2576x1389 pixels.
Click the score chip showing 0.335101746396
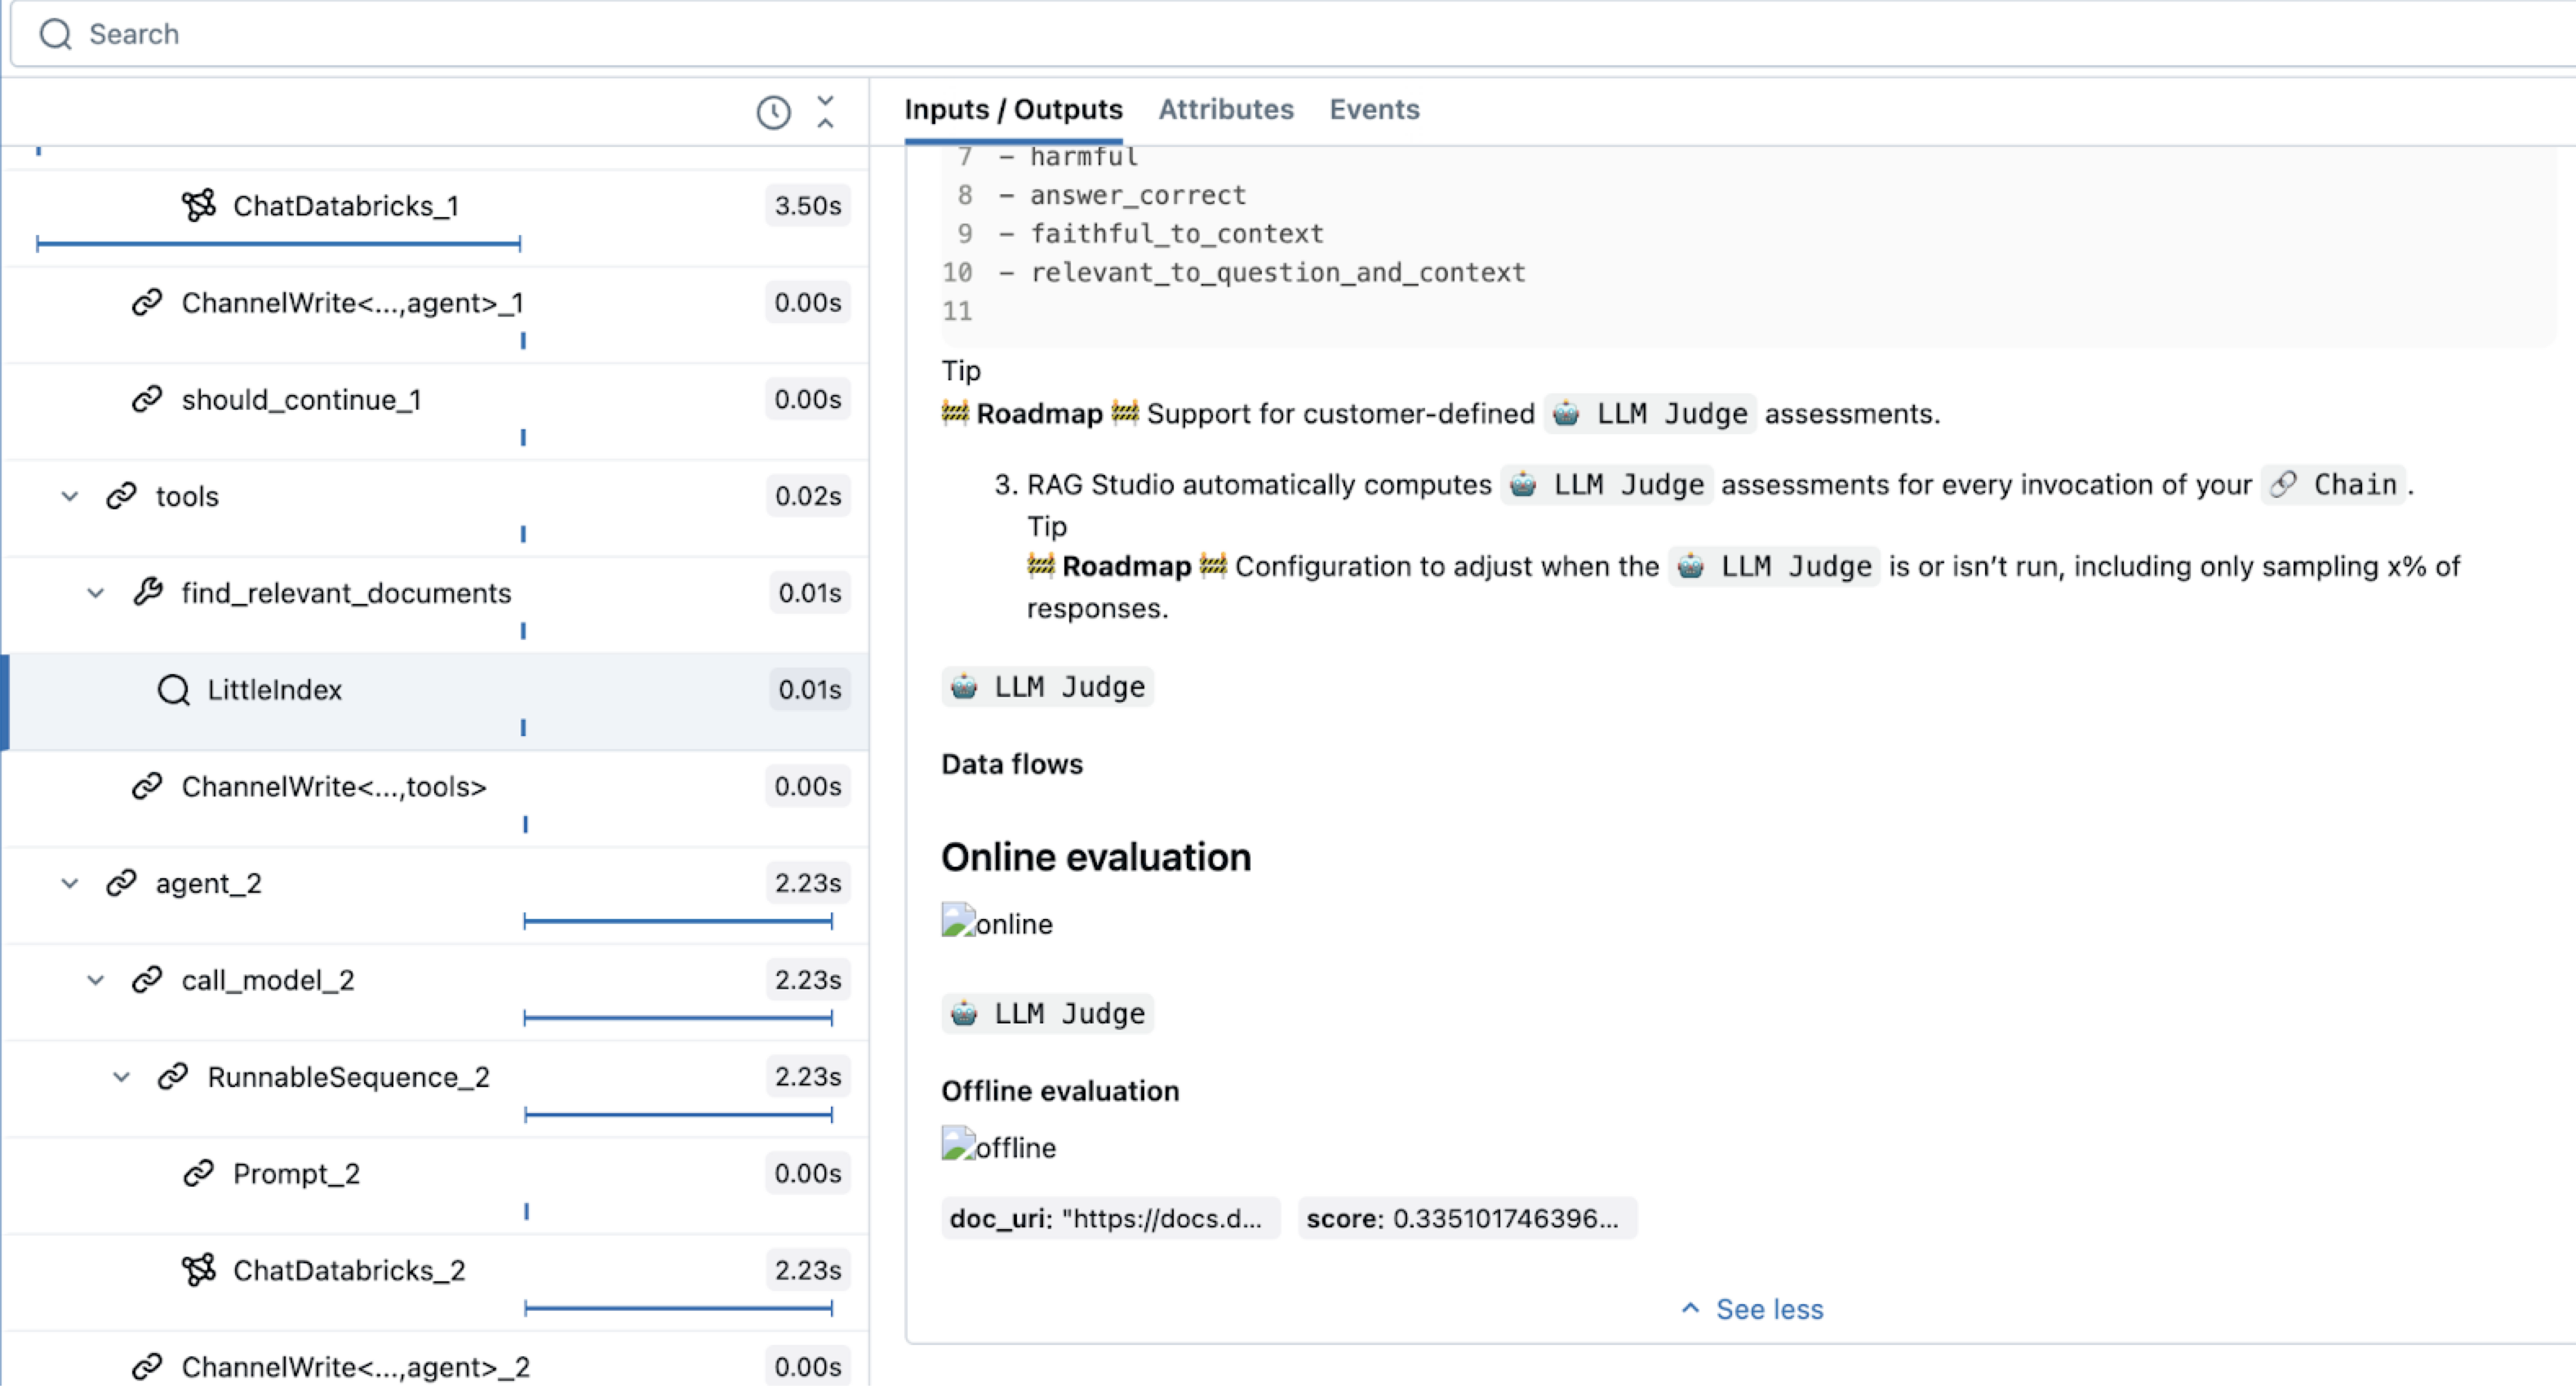click(1466, 1218)
